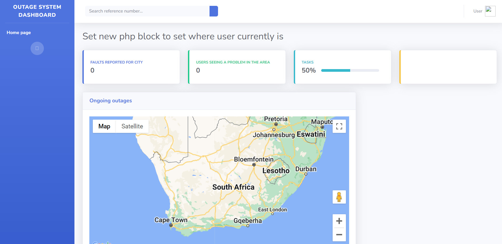Click the fullscreen icon on the map
502x244 pixels.
pyautogui.click(x=339, y=126)
